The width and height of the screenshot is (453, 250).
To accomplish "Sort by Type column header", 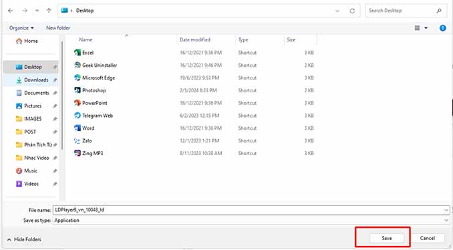I will point(243,40).
